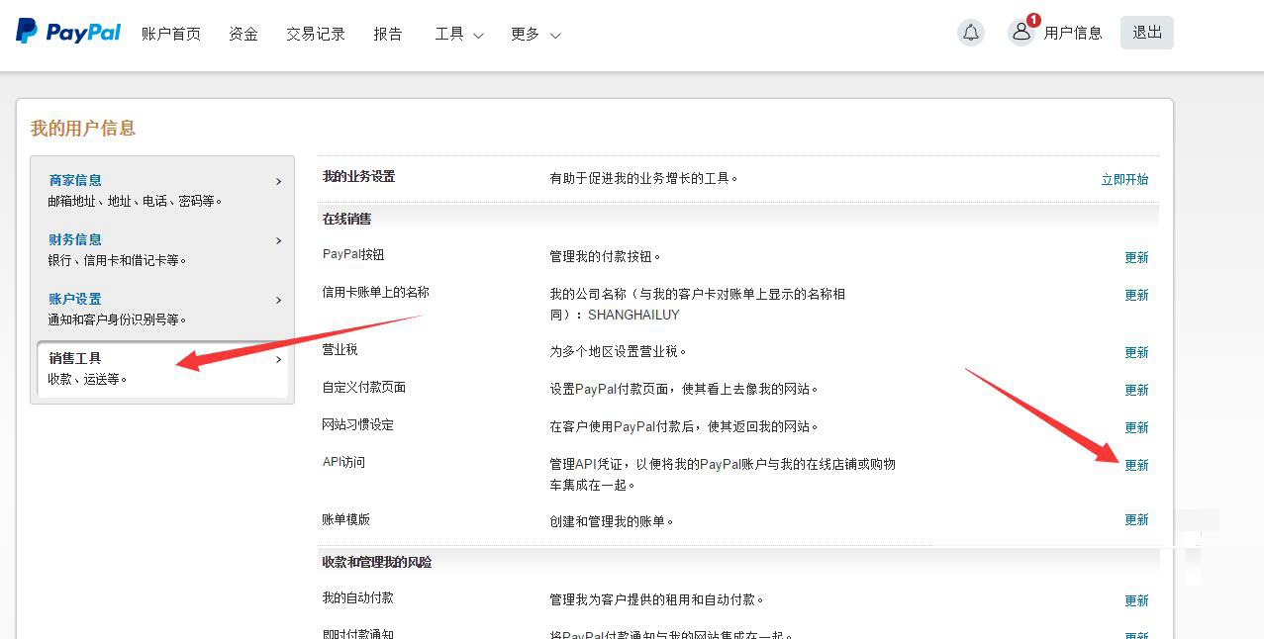Click the 退出 logout button
Viewport: 1264px width, 639px height.
tap(1147, 33)
